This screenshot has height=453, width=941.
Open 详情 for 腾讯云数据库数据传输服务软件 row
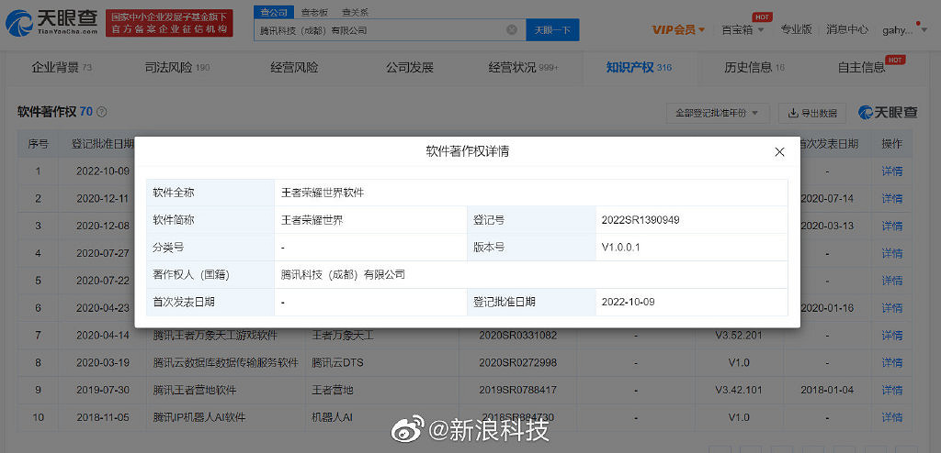tap(891, 362)
